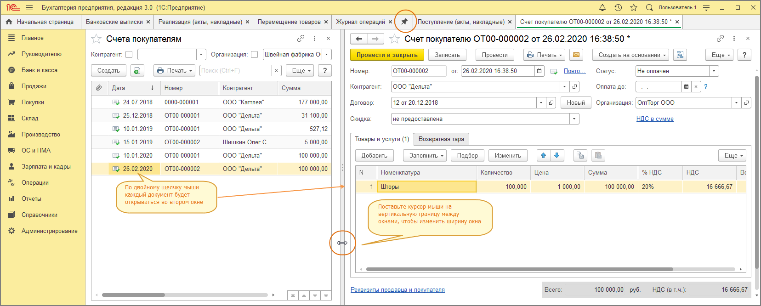Click the envelope email icon button

(576, 55)
